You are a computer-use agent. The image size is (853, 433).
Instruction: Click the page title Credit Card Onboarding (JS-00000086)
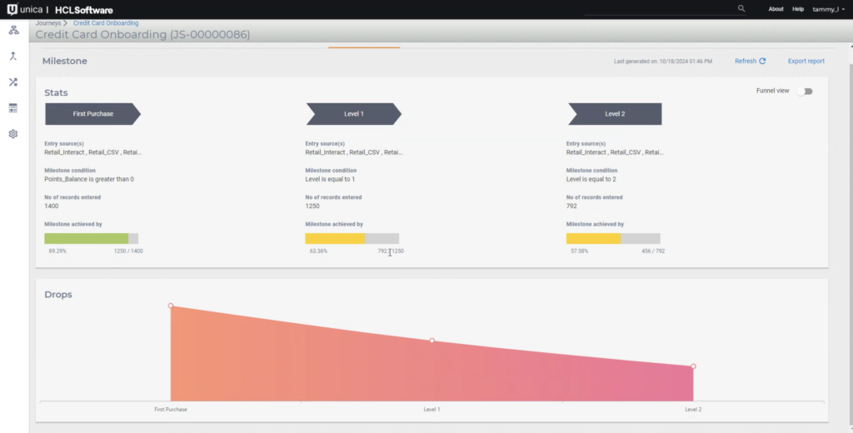point(142,35)
